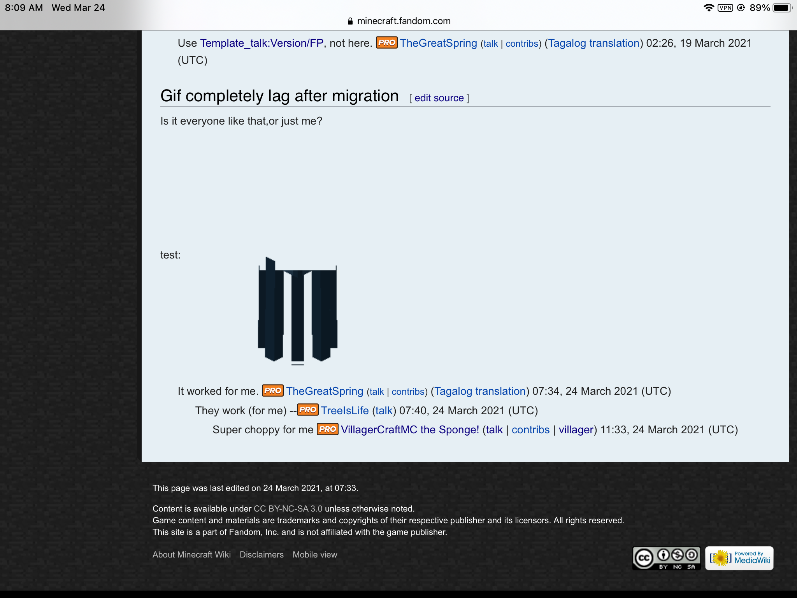The height and width of the screenshot is (598, 797).
Task: Click PRO badge next to TreeIsLife
Action: click(308, 410)
